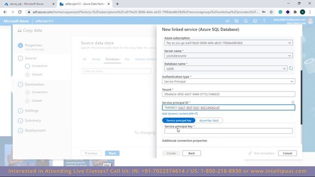Click the Create button
This screenshot has width=315, height=177.
(x=171, y=153)
